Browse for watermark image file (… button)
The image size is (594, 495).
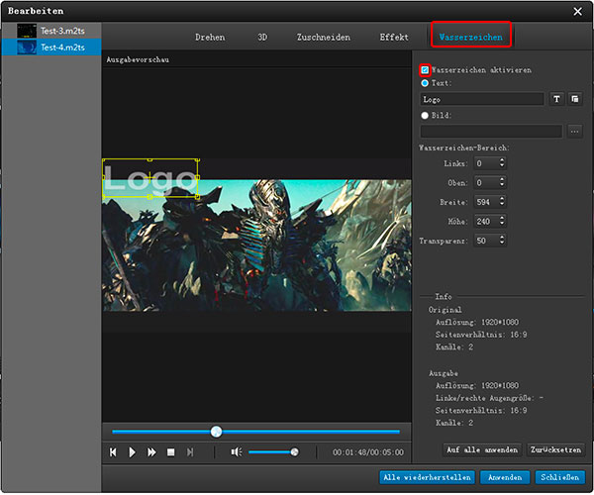coord(574,132)
